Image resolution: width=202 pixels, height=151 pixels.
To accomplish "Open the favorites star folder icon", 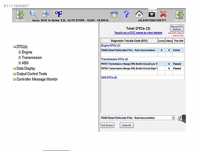I will coord(114,14).
